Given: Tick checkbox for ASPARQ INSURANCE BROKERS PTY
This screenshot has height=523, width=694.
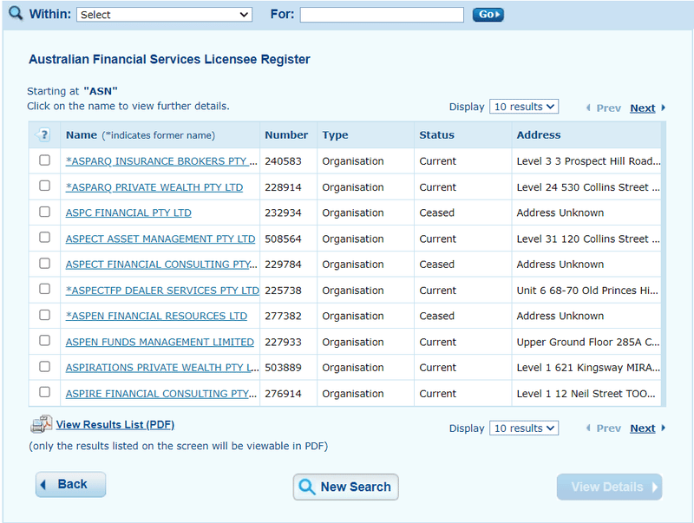Looking at the screenshot, I should 45,160.
